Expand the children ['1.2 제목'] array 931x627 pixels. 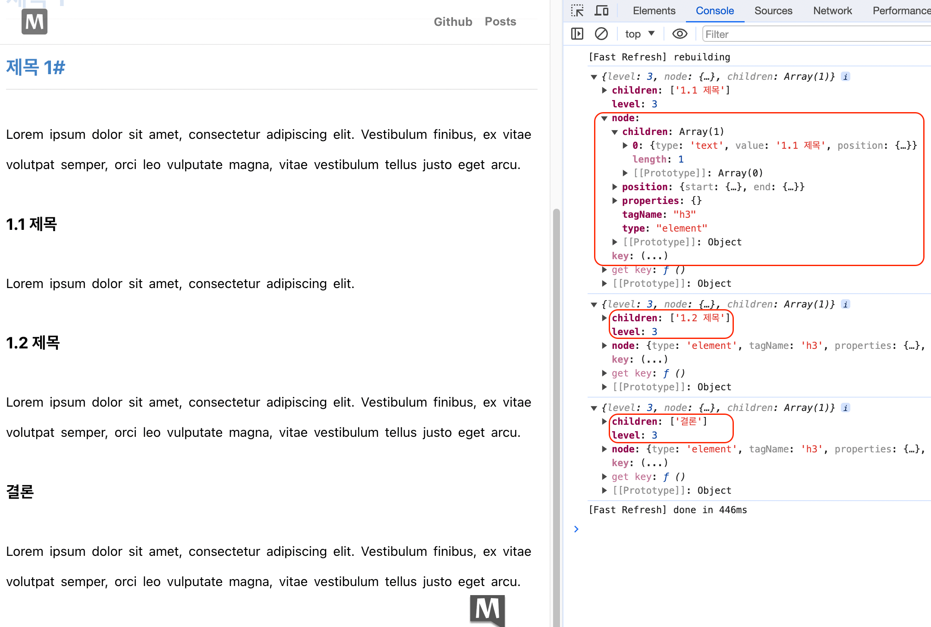(x=604, y=318)
